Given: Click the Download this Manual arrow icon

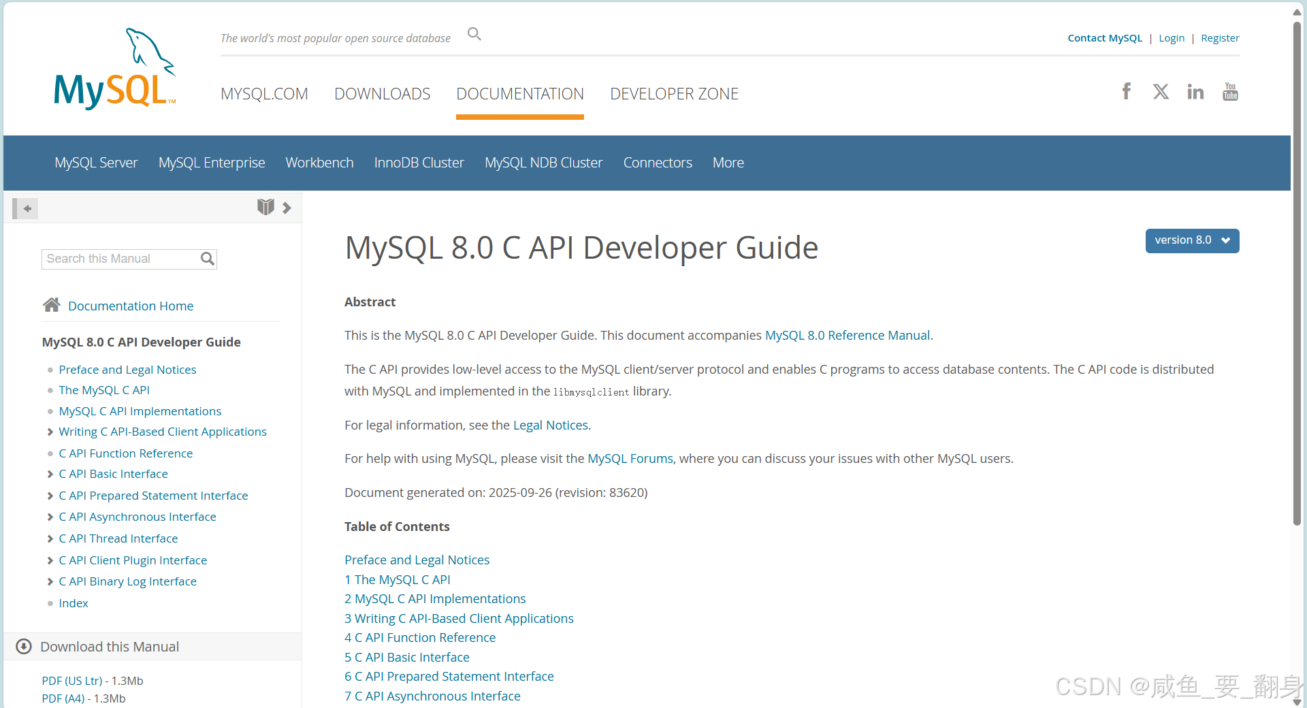Looking at the screenshot, I should (x=24, y=647).
